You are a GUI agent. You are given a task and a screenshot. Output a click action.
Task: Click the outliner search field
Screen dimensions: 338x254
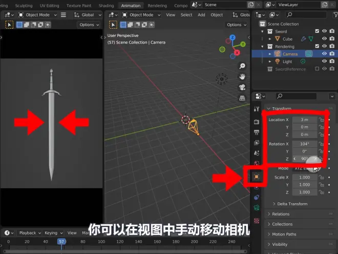click(306, 15)
